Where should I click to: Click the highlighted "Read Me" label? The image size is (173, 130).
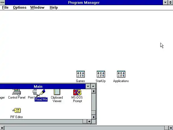click(x=41, y=99)
